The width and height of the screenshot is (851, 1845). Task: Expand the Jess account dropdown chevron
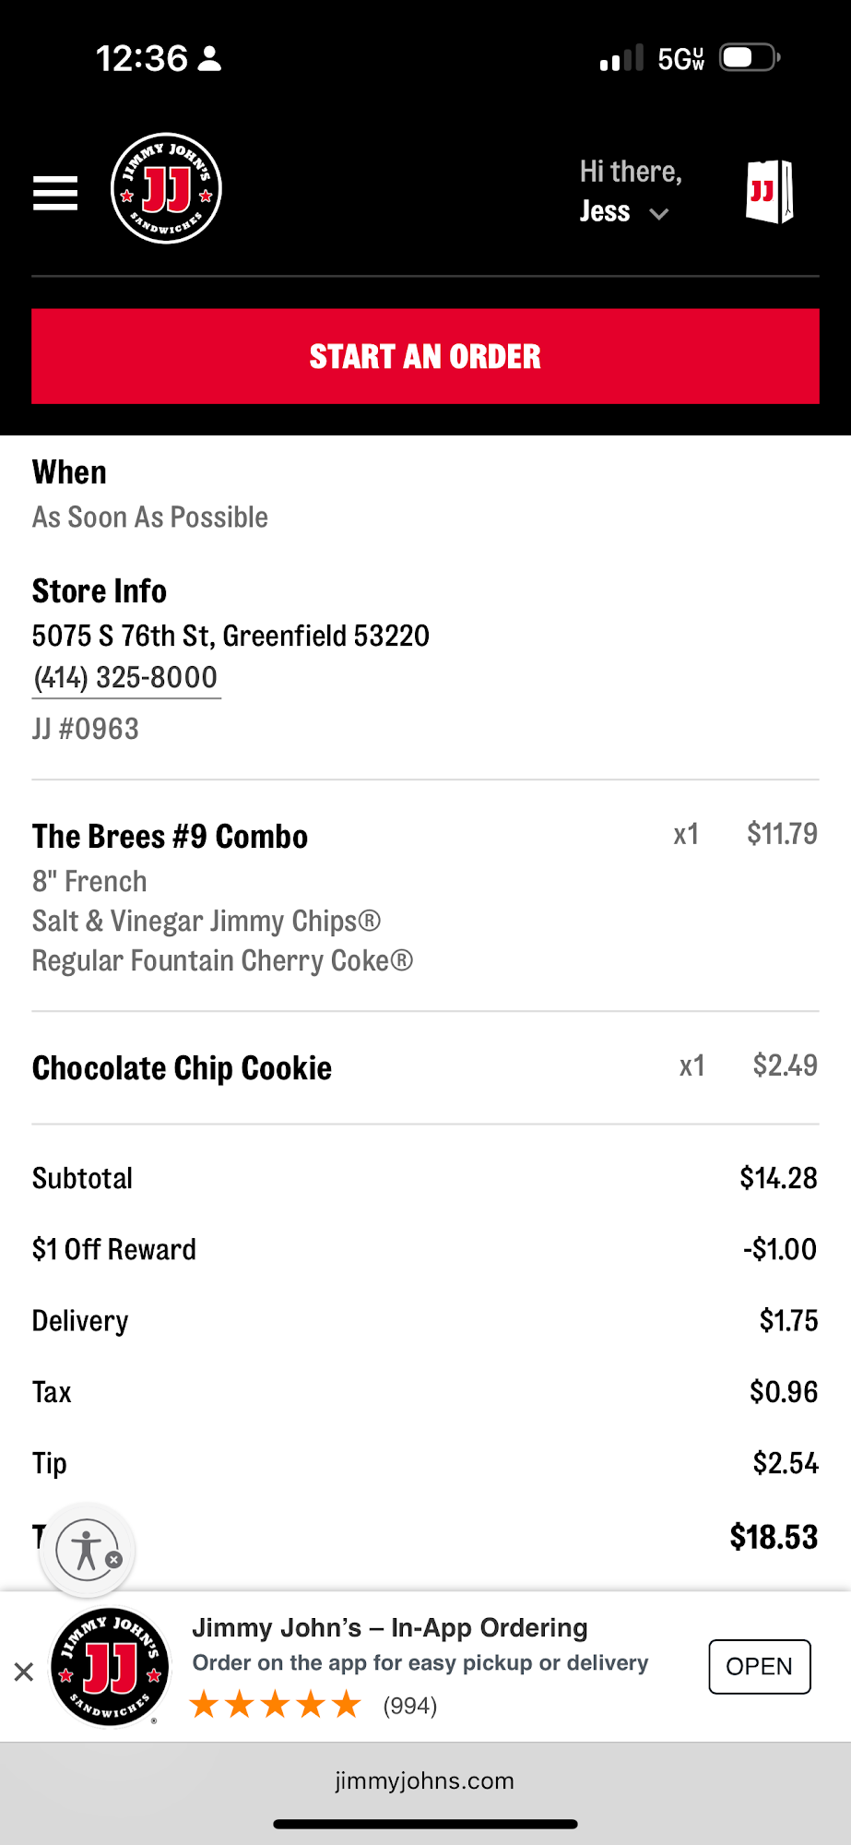click(658, 214)
